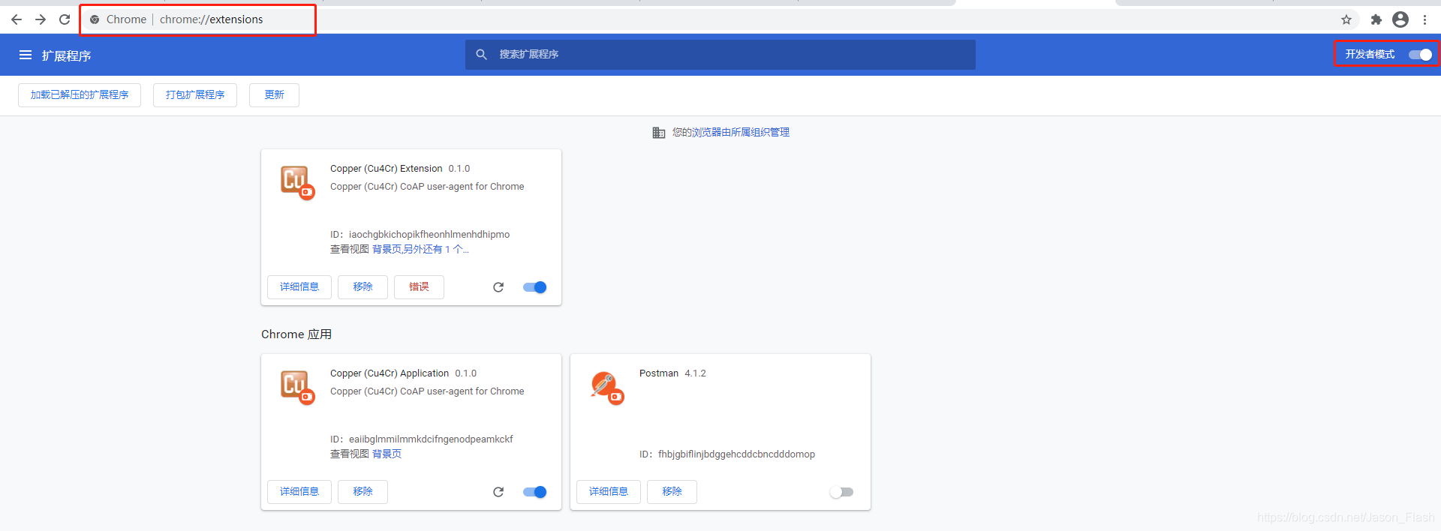Viewport: 1441px width, 531px height.
Task: Open 详细信息 for Copper Application
Action: tap(299, 492)
